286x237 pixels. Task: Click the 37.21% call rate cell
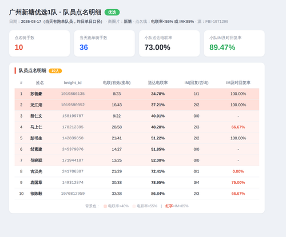pyautogui.click(x=158, y=105)
